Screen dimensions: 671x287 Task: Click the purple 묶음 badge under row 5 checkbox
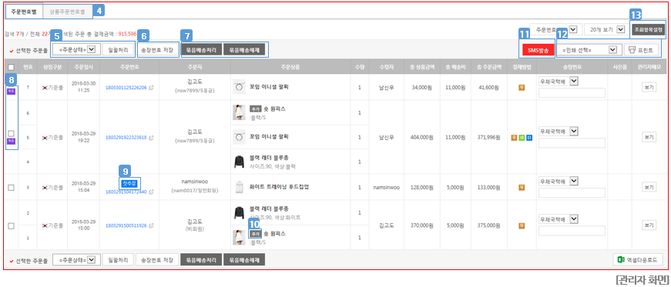coord(11,141)
